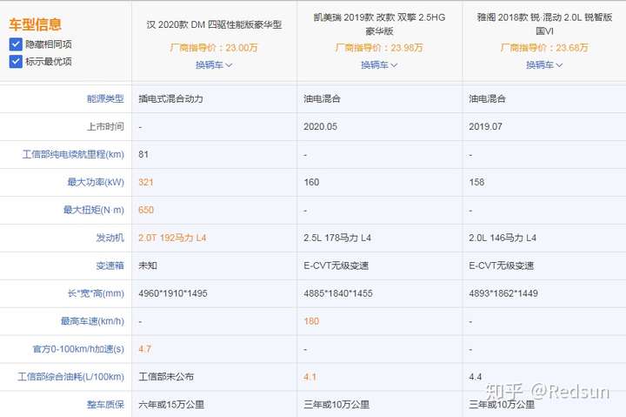
Task: Click the 2019.07 launch date cell
Action: point(485,127)
